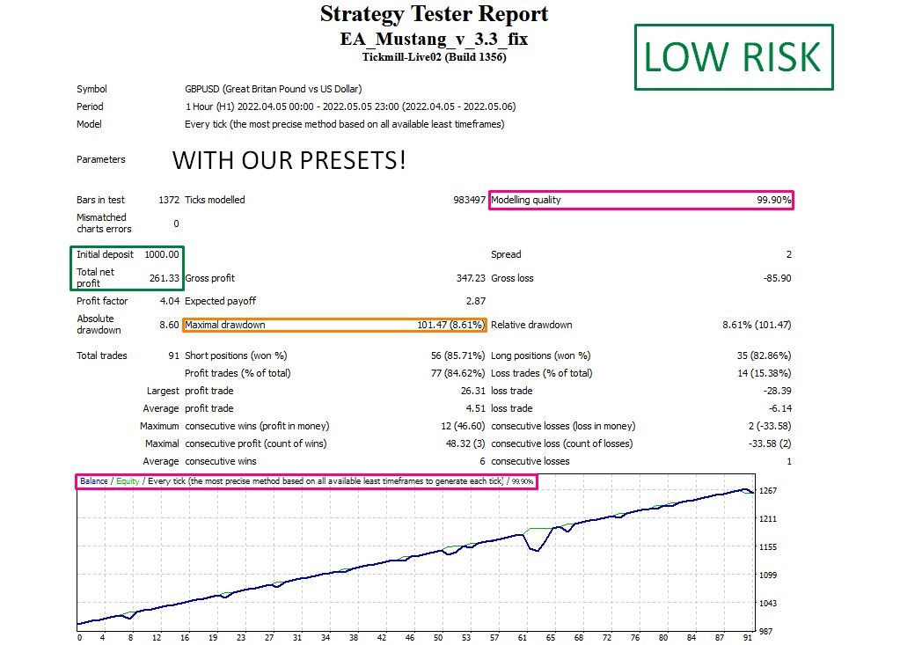Click the Ticks modelled value 983497

[x=469, y=200]
